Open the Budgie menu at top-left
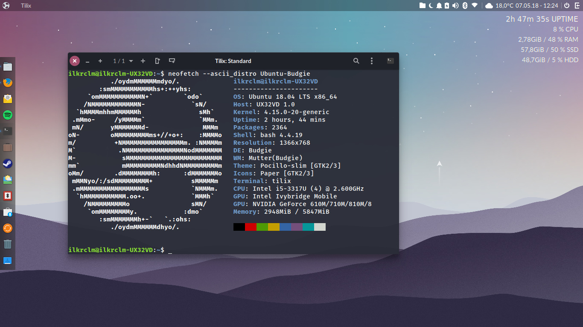The height and width of the screenshot is (327, 583). point(6,6)
